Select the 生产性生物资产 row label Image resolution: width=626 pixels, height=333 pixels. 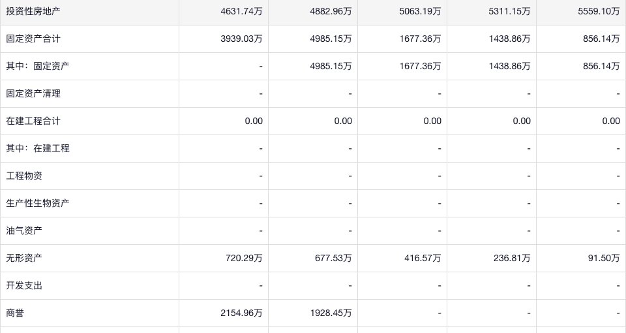click(38, 203)
